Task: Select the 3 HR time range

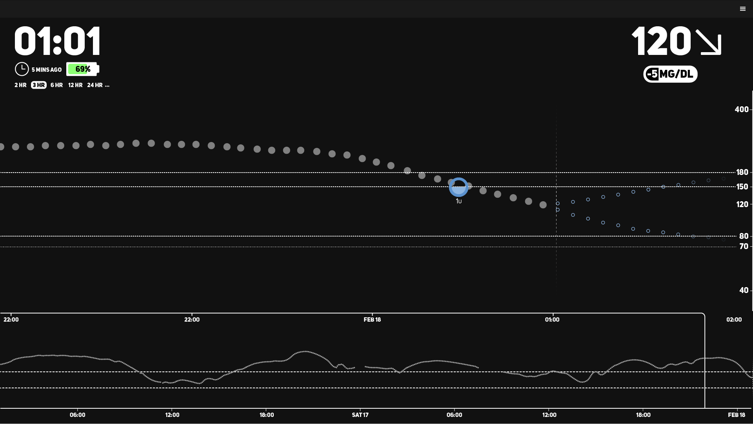Action: [38, 85]
